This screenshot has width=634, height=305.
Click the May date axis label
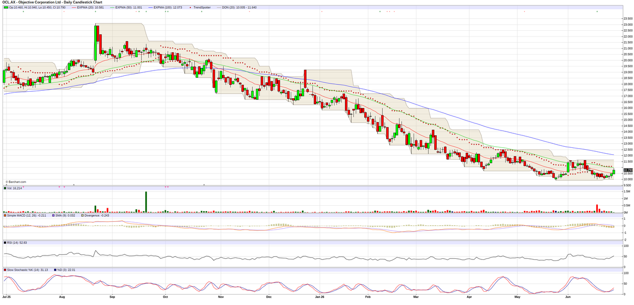(x=517, y=298)
